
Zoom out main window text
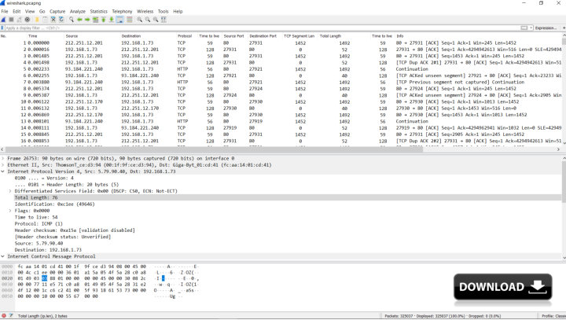tap(148, 20)
